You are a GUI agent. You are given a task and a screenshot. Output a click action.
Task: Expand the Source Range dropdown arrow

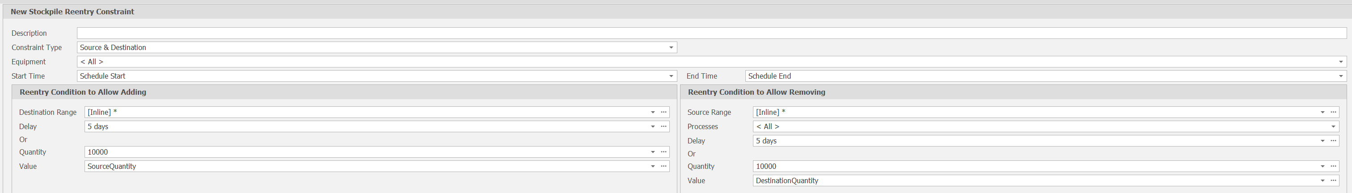point(1322,112)
